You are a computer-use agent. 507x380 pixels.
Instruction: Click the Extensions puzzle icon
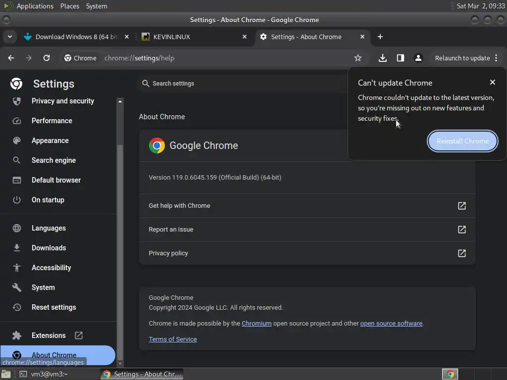point(16,335)
